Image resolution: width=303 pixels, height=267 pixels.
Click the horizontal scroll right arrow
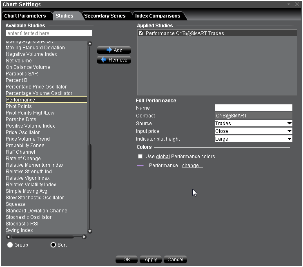click(x=85, y=237)
